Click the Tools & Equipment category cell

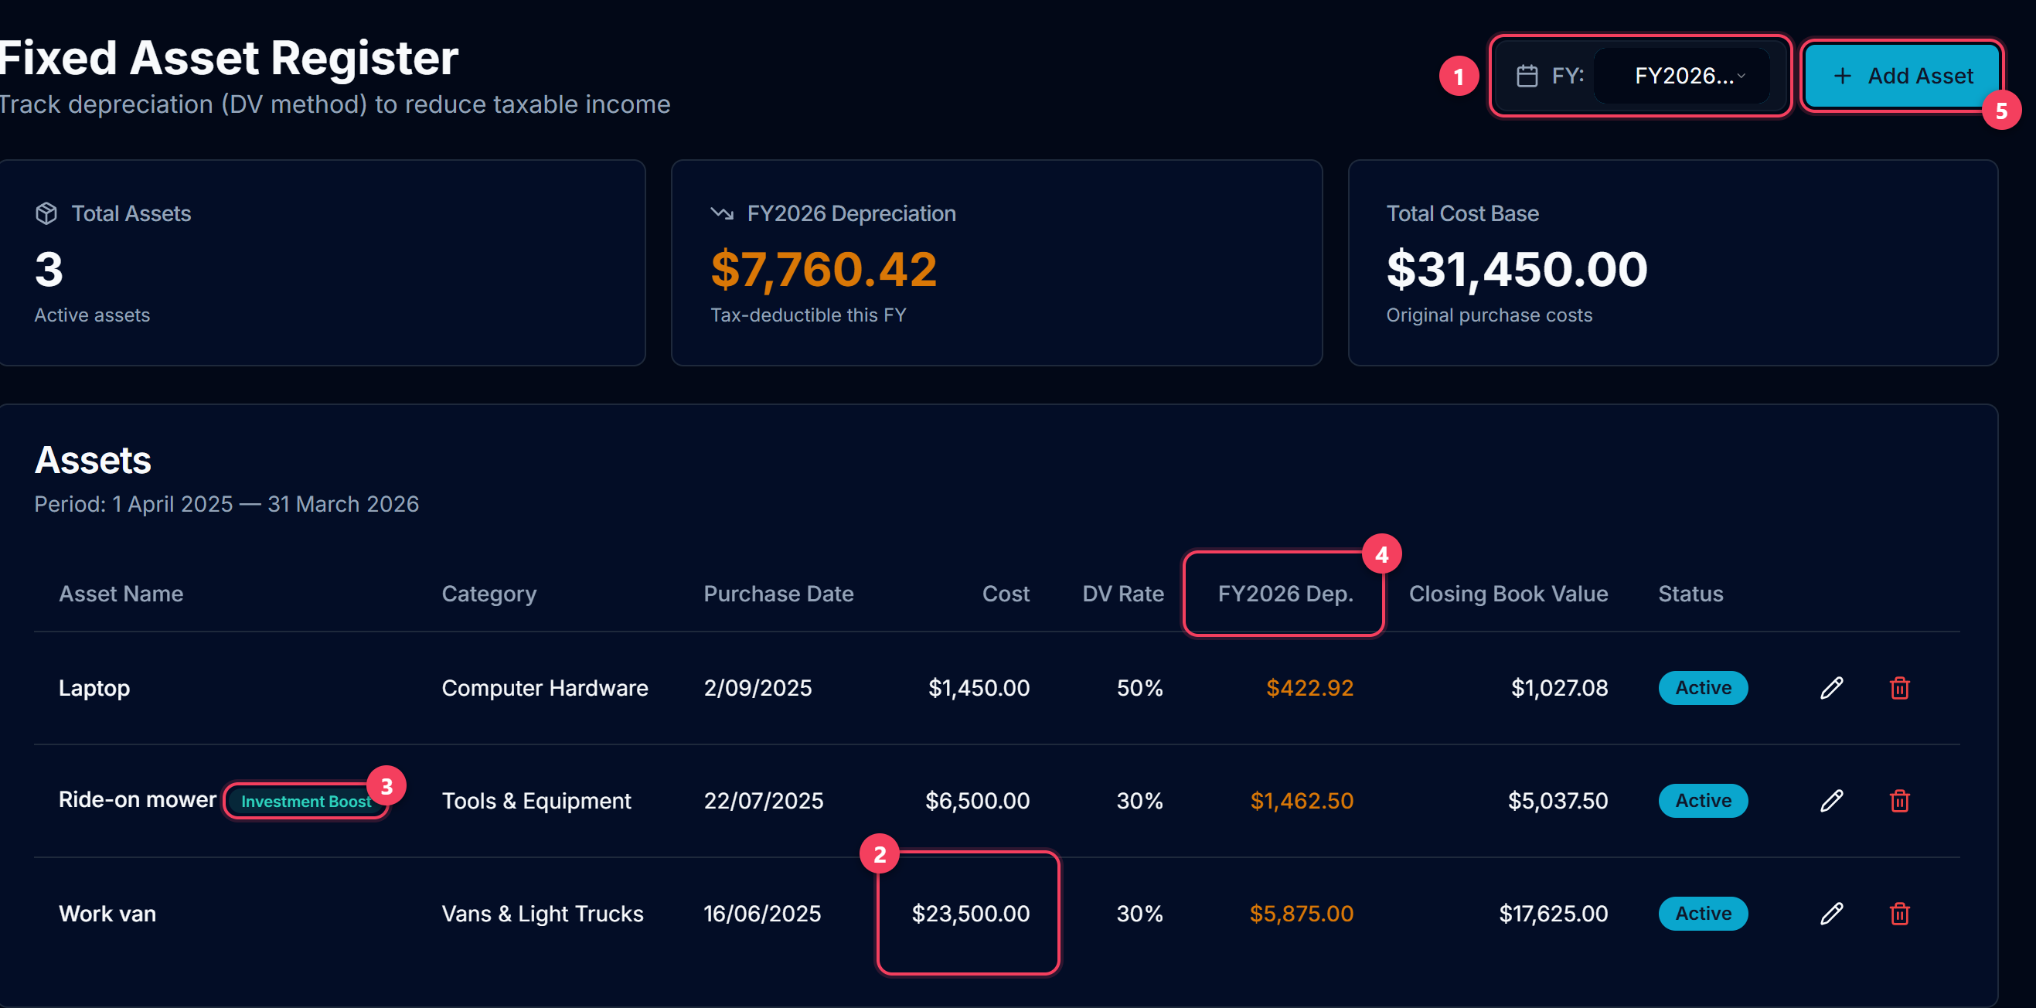tap(536, 801)
